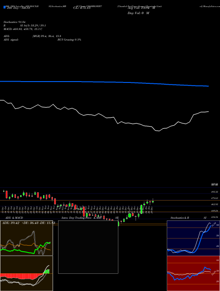This screenshot has width=220, height=291.
Task: Click the 'BUY Growing @ 5%' signal text
Action: (69, 40)
